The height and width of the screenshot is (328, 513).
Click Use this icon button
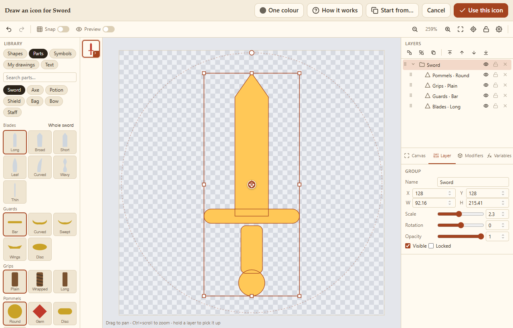[481, 10]
